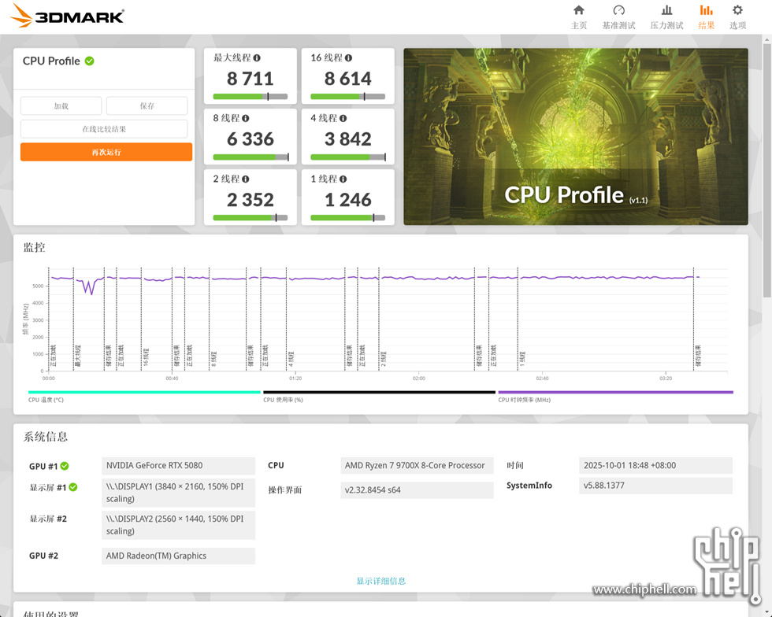Click the info icon beside 8 线程
772x617 pixels.
click(246, 119)
